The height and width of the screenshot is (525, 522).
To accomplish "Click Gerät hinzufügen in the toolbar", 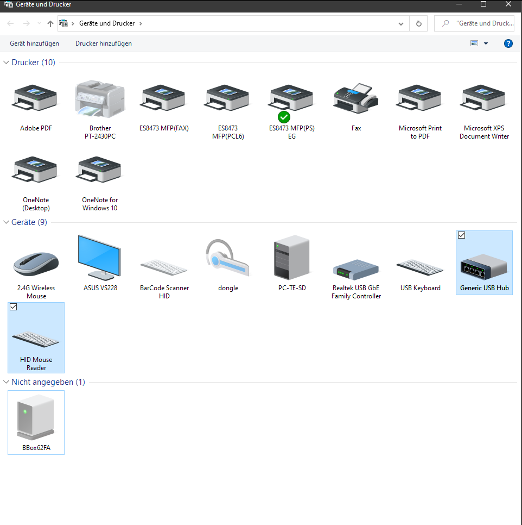I will (x=34, y=43).
